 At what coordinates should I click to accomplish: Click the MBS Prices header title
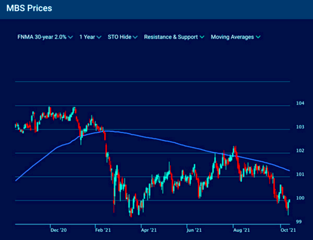click(x=29, y=8)
